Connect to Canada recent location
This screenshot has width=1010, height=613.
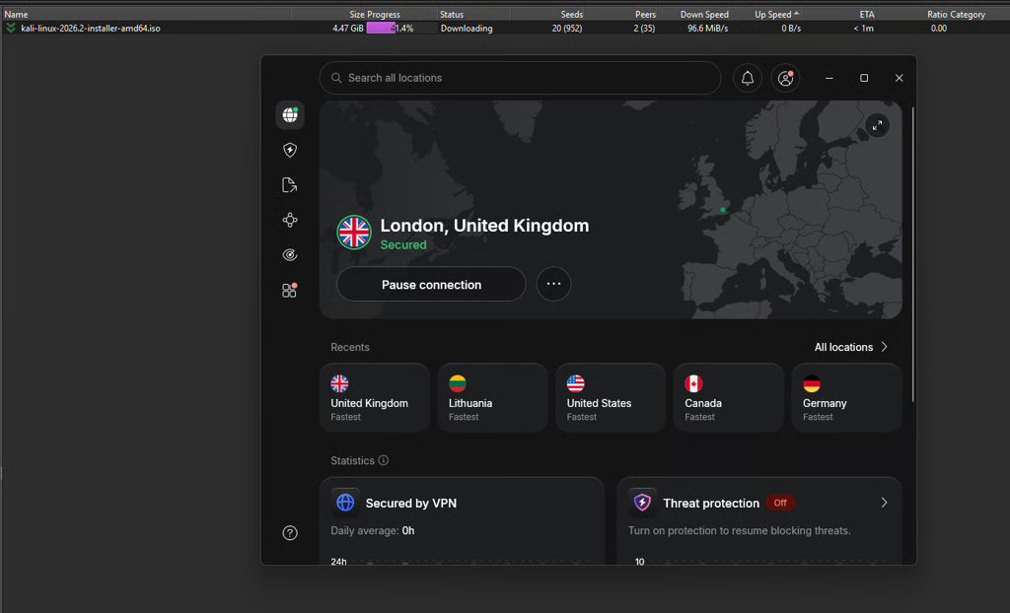pos(728,398)
